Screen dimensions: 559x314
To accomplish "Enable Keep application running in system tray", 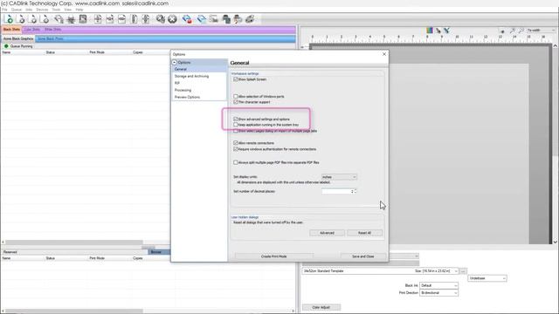I will [x=236, y=125].
